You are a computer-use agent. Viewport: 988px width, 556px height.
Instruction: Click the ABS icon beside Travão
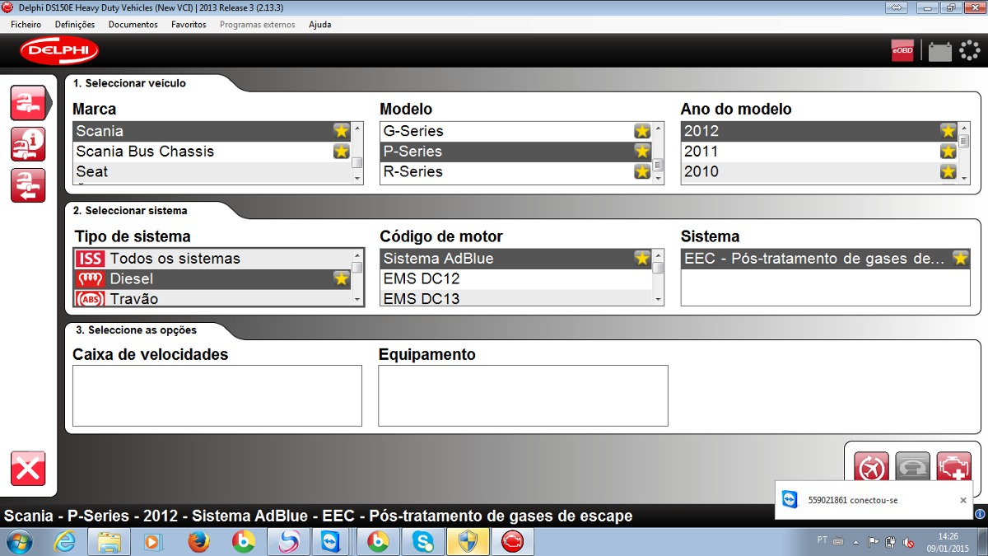[91, 299]
